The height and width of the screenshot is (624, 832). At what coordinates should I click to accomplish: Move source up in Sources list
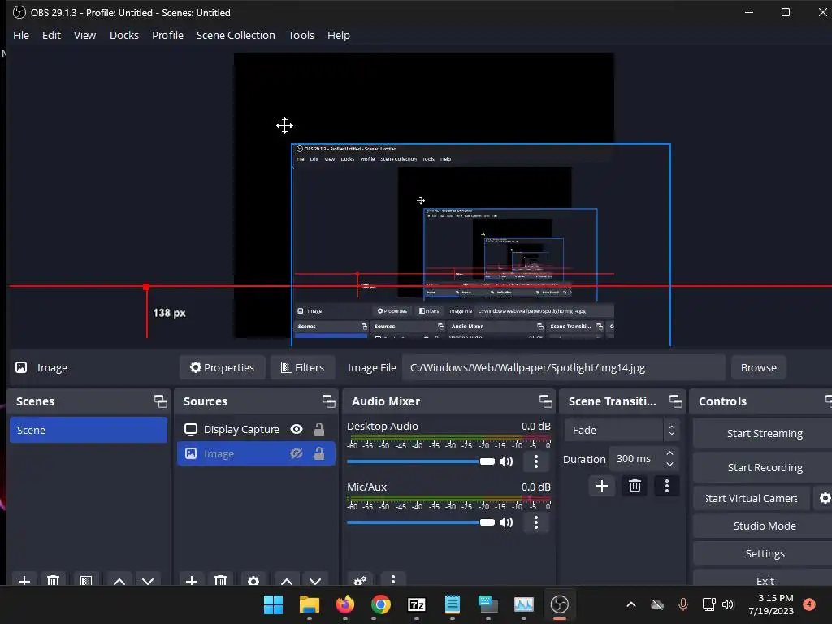pos(287,580)
